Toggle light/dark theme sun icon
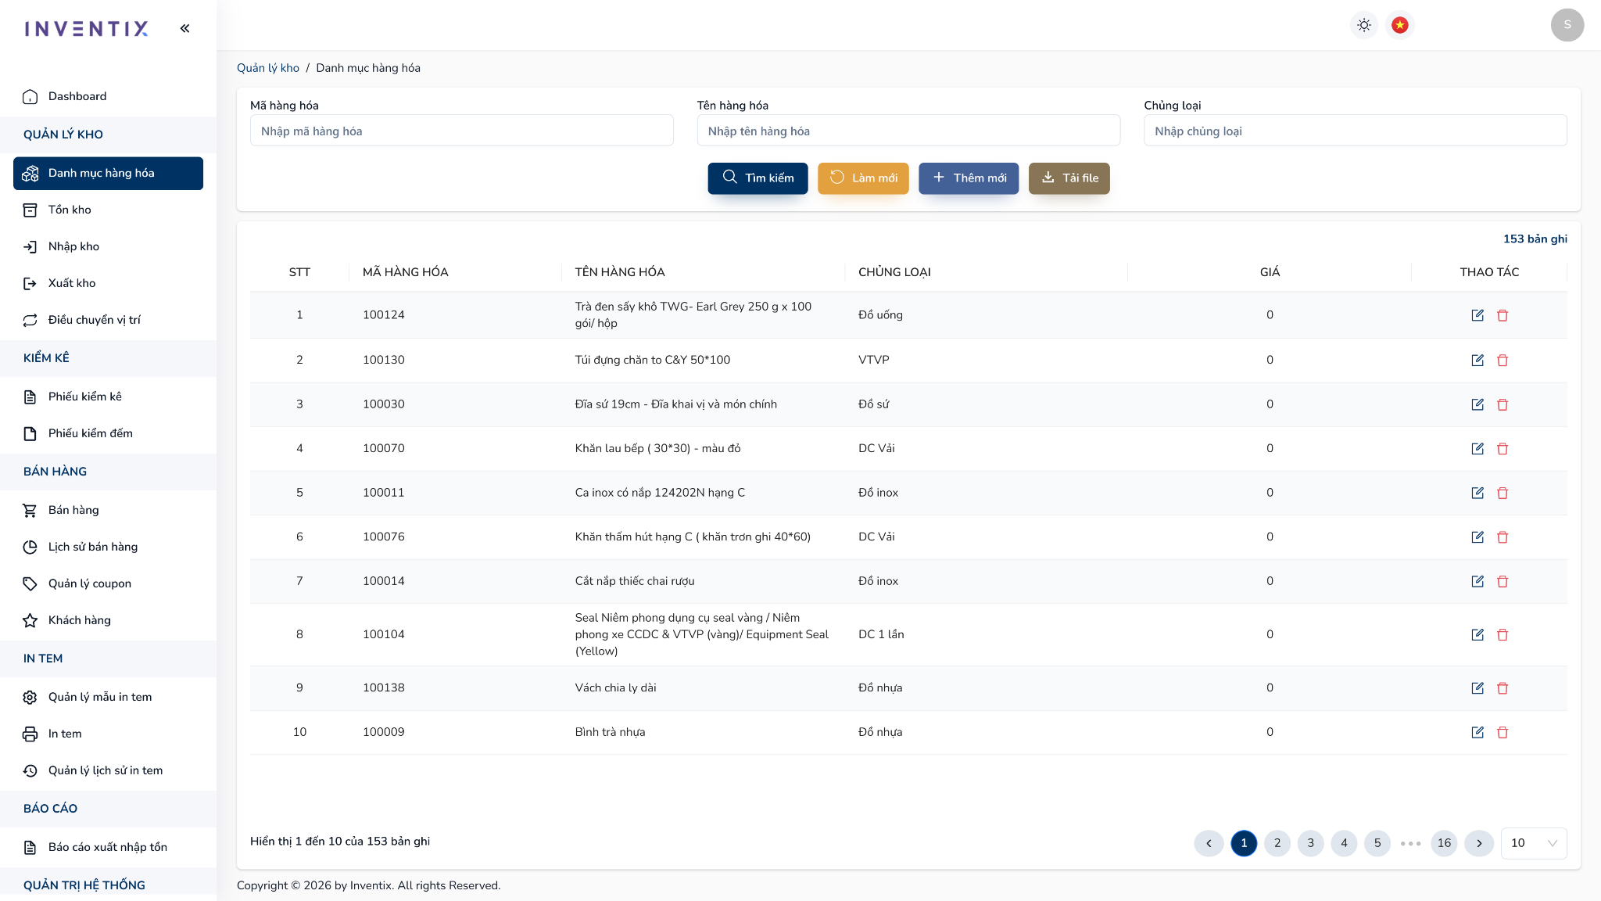The width and height of the screenshot is (1601, 901). [x=1364, y=25]
